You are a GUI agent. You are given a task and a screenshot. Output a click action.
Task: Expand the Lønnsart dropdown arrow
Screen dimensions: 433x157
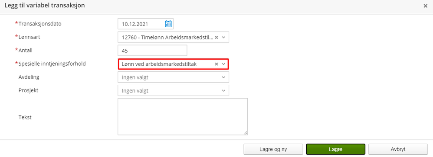pyautogui.click(x=224, y=37)
